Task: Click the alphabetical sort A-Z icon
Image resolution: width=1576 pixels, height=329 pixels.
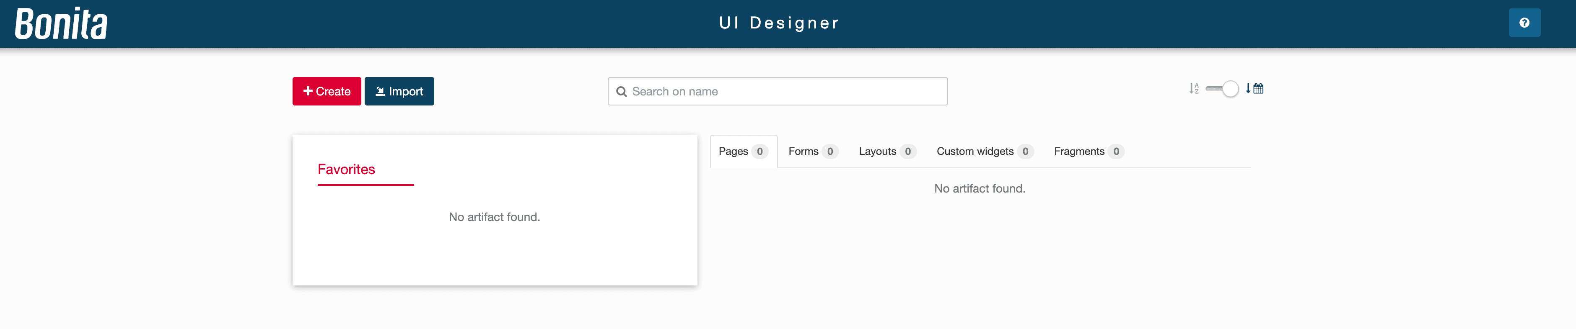Action: pyautogui.click(x=1194, y=89)
